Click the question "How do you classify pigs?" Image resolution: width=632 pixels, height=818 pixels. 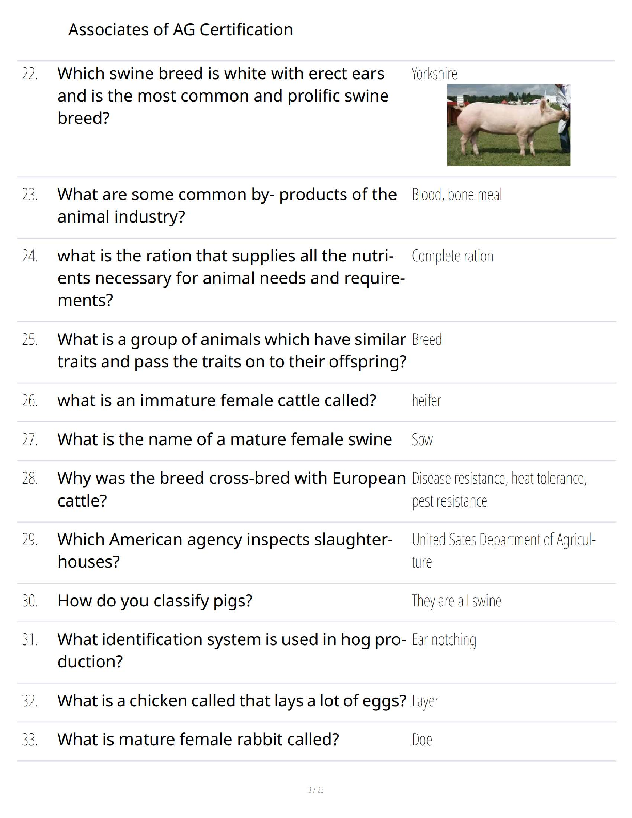(155, 601)
